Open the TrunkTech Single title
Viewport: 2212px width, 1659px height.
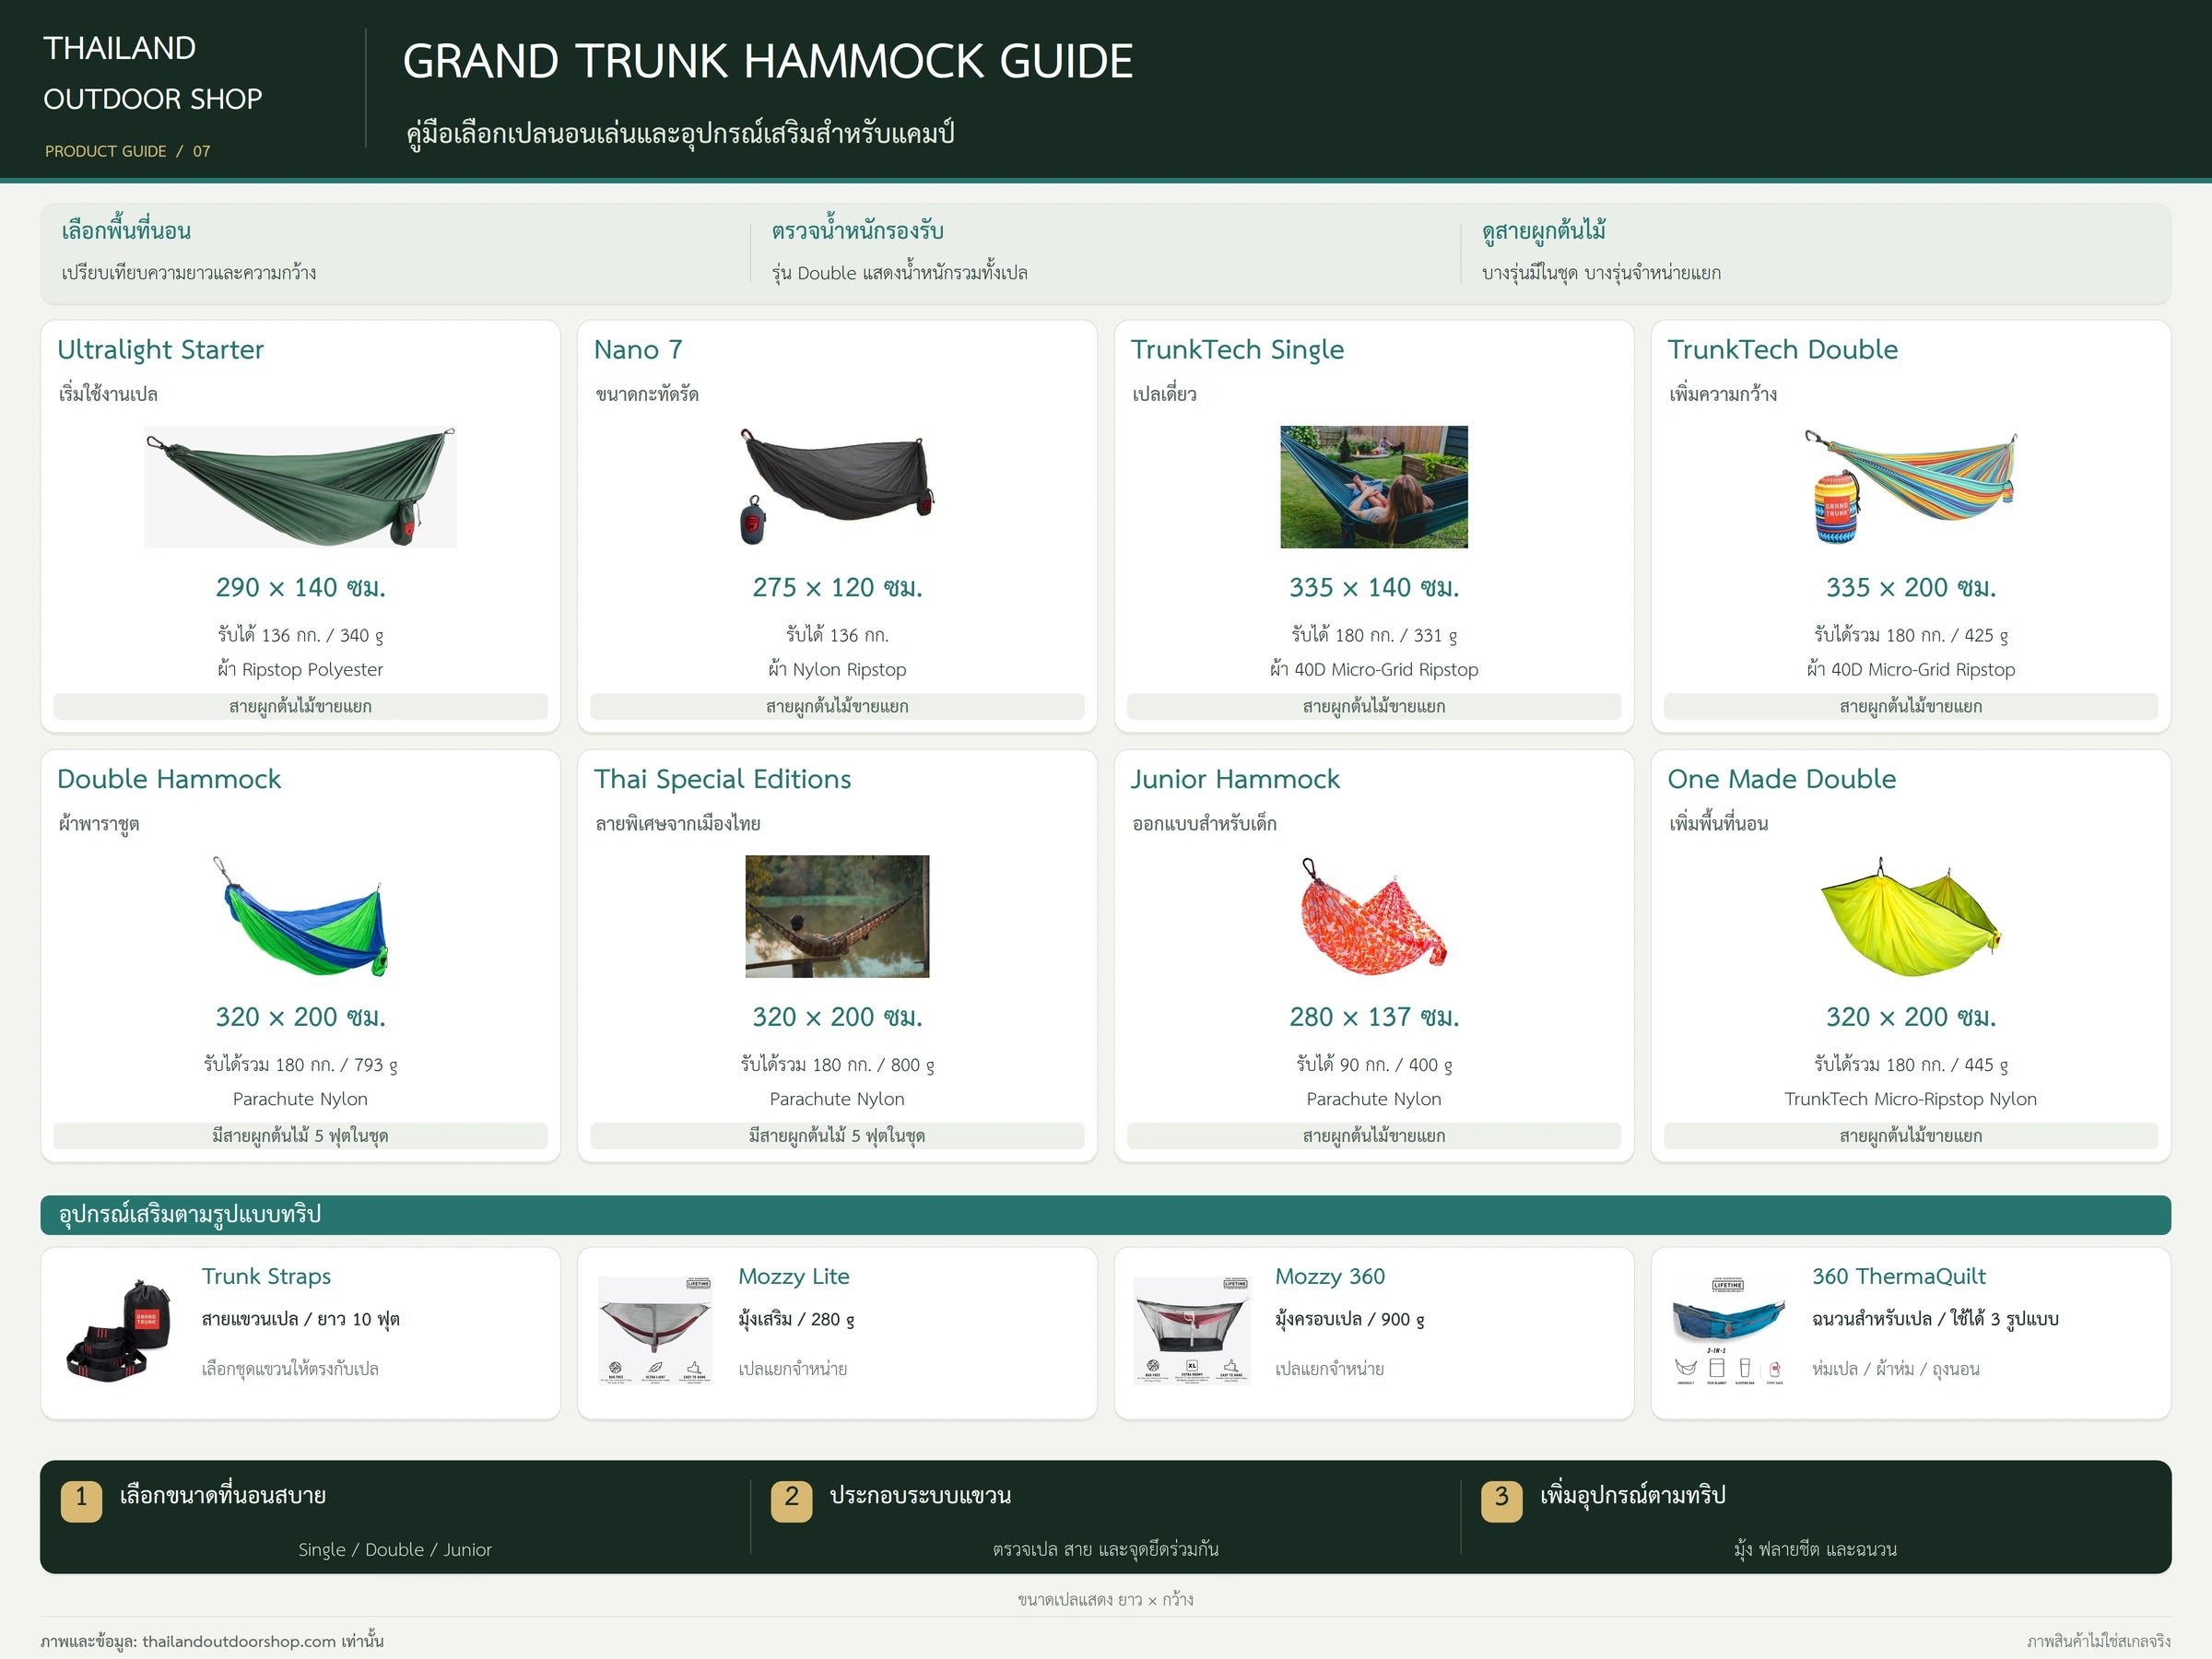(x=1237, y=350)
